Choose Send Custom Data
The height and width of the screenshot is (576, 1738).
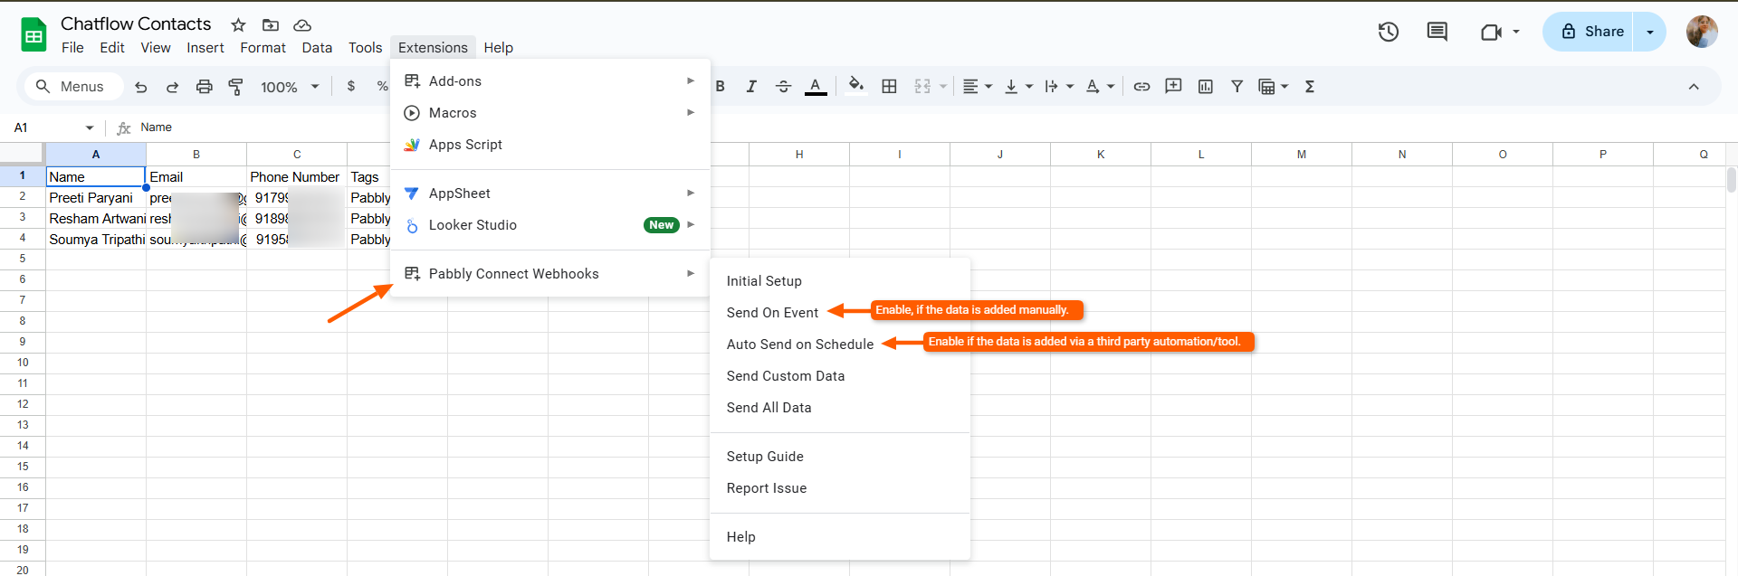tap(840, 376)
